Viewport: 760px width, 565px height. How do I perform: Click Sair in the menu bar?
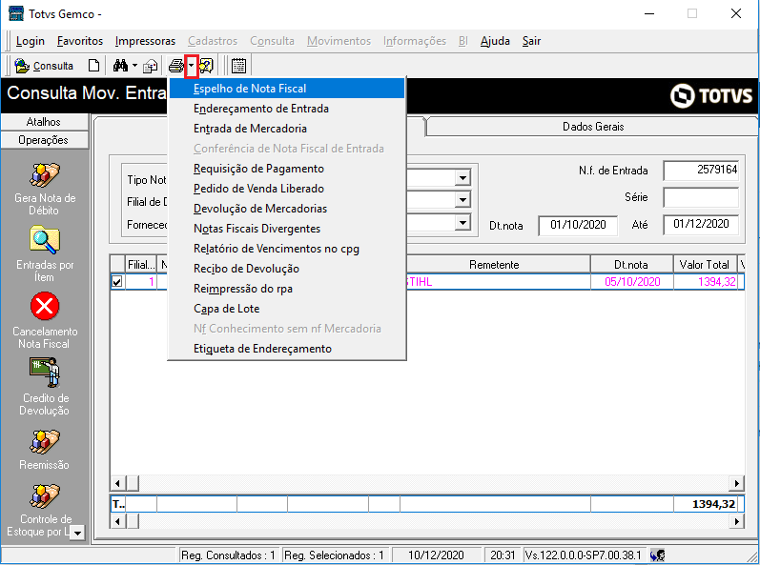coord(531,41)
